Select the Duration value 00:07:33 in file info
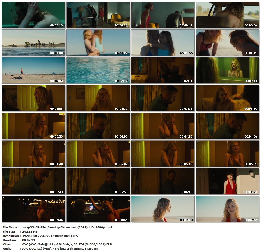 [29, 240]
